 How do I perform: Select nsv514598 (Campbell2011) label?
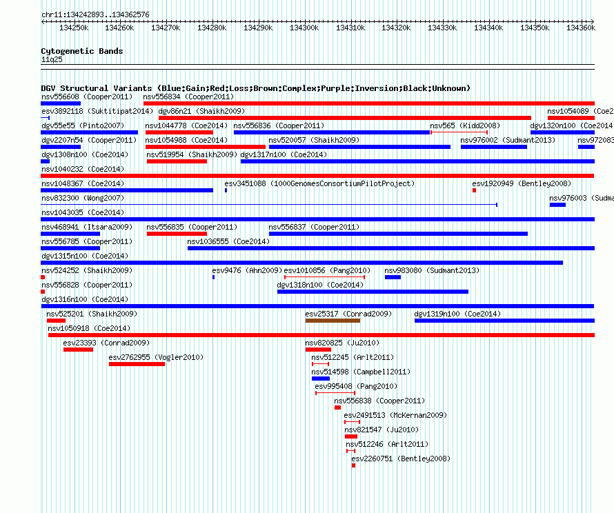361,372
